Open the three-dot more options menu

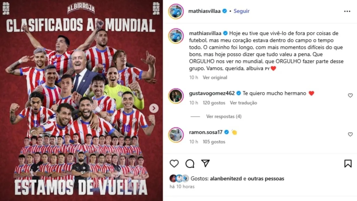347,11
